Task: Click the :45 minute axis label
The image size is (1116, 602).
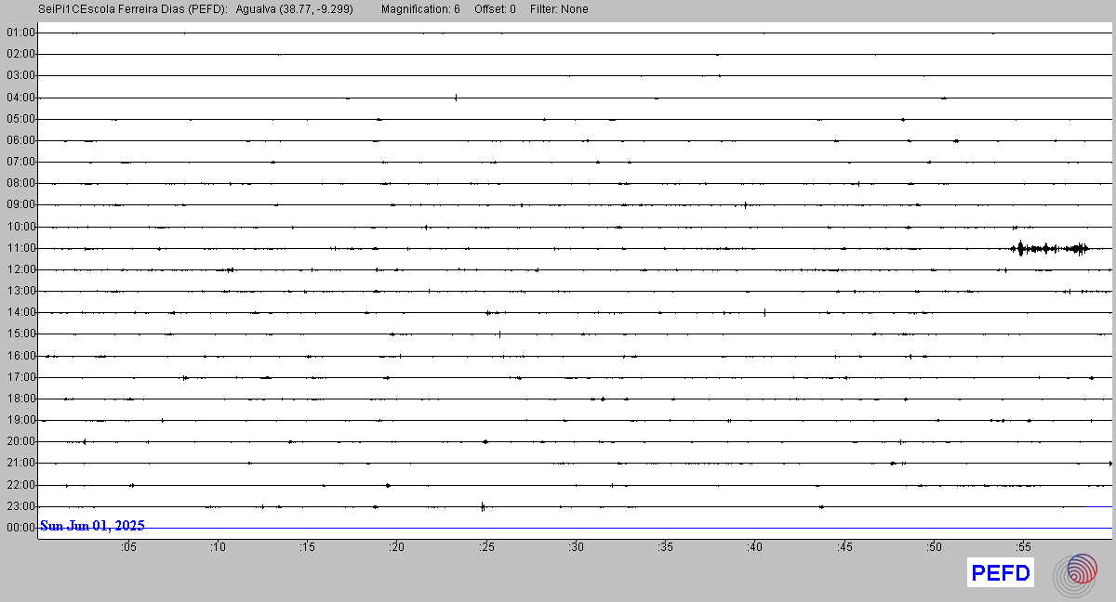Action: 844,547
